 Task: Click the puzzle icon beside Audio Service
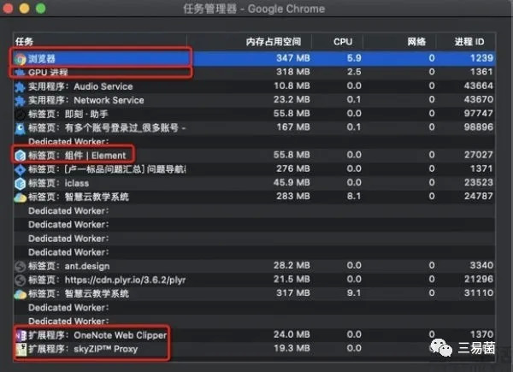click(x=21, y=86)
